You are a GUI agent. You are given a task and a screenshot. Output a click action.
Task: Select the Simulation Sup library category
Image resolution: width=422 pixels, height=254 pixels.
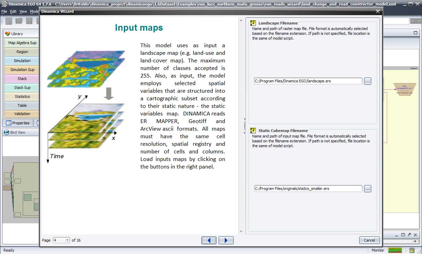coord(22,70)
